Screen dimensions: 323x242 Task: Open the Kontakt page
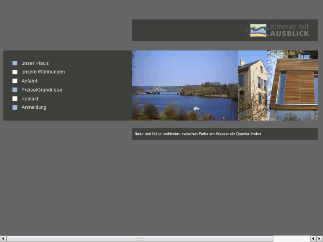(30, 99)
